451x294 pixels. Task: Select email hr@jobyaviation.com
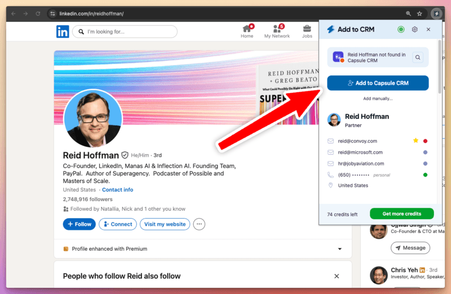[x=361, y=163]
